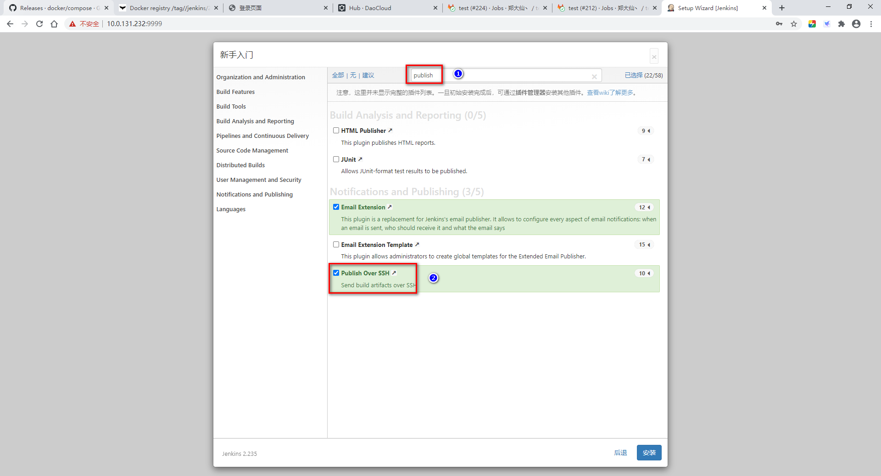Click the 无 select-none link
This screenshot has height=476, width=881.
[353, 75]
